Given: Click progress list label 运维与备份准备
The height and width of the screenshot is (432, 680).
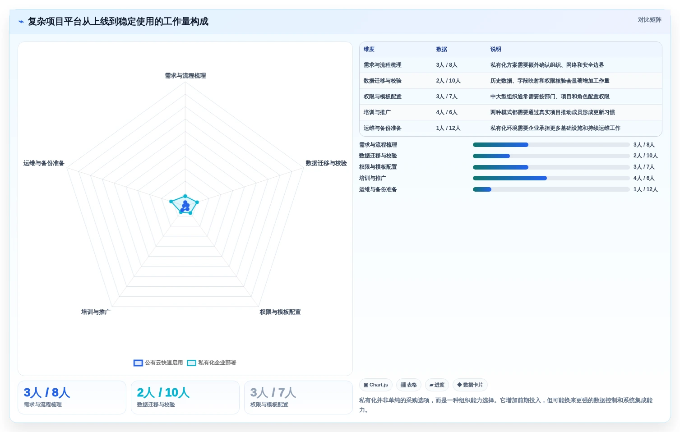Looking at the screenshot, I should pyautogui.click(x=378, y=189).
